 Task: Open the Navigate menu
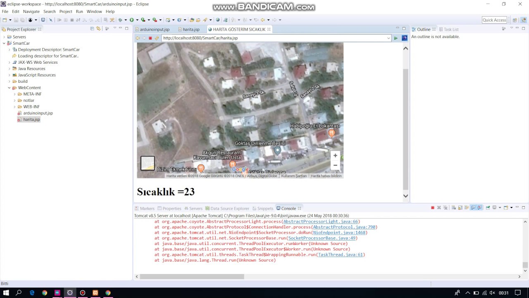[x=31, y=12]
